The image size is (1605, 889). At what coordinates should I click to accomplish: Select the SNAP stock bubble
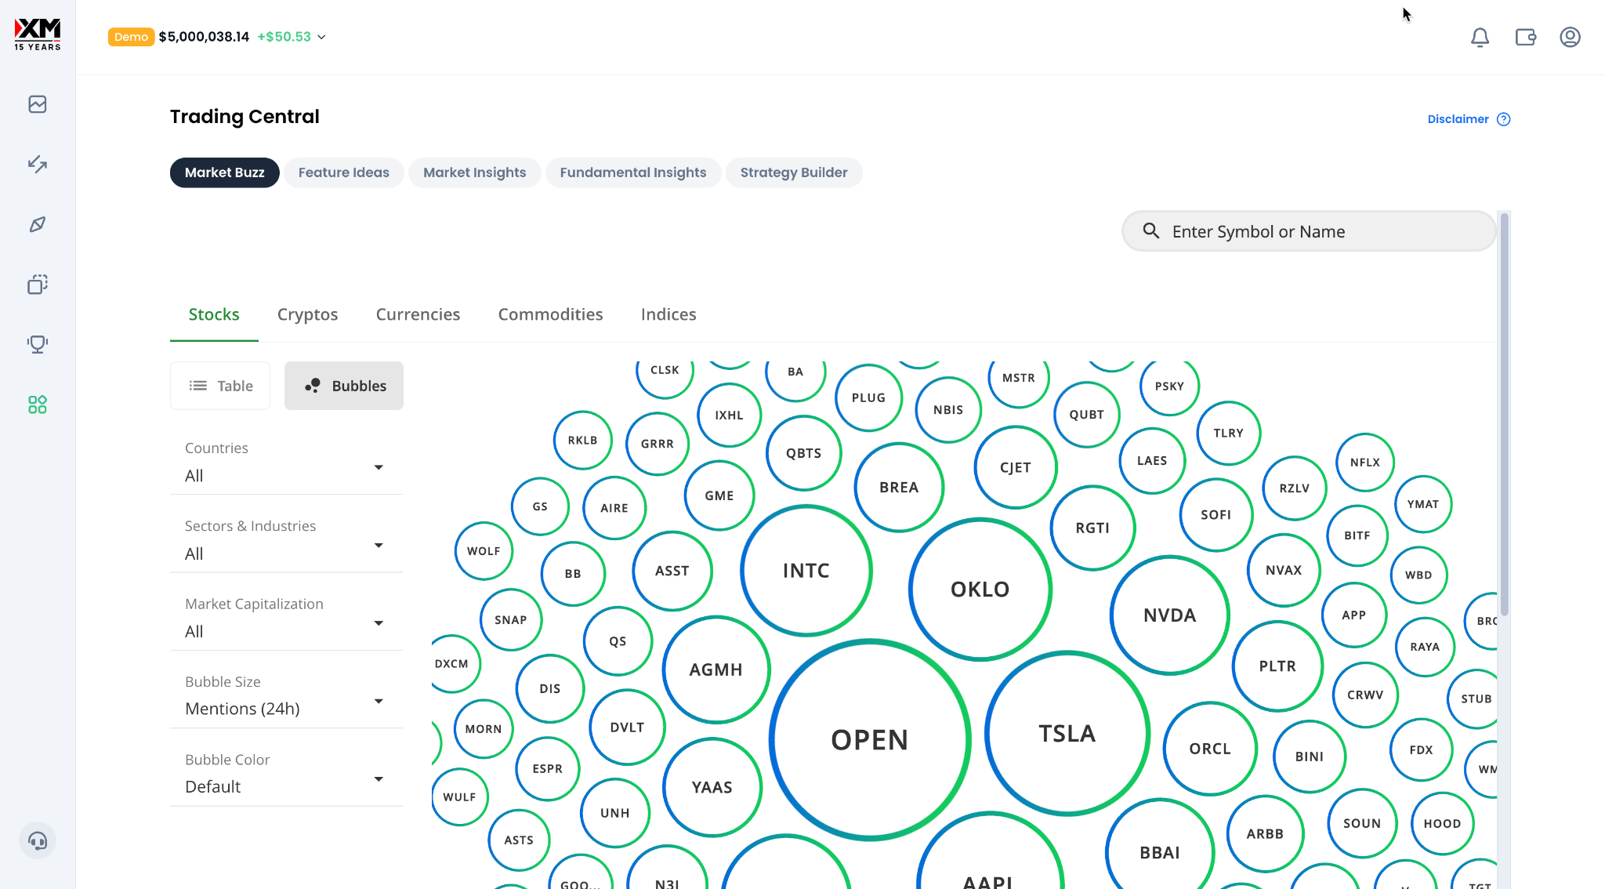(511, 620)
